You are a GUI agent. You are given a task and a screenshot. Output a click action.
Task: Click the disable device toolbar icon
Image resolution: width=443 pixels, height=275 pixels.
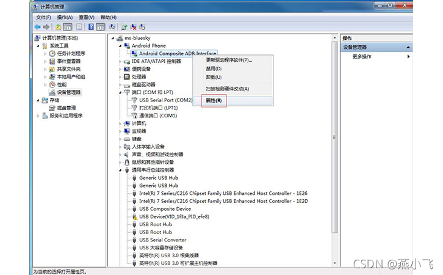click(142, 27)
